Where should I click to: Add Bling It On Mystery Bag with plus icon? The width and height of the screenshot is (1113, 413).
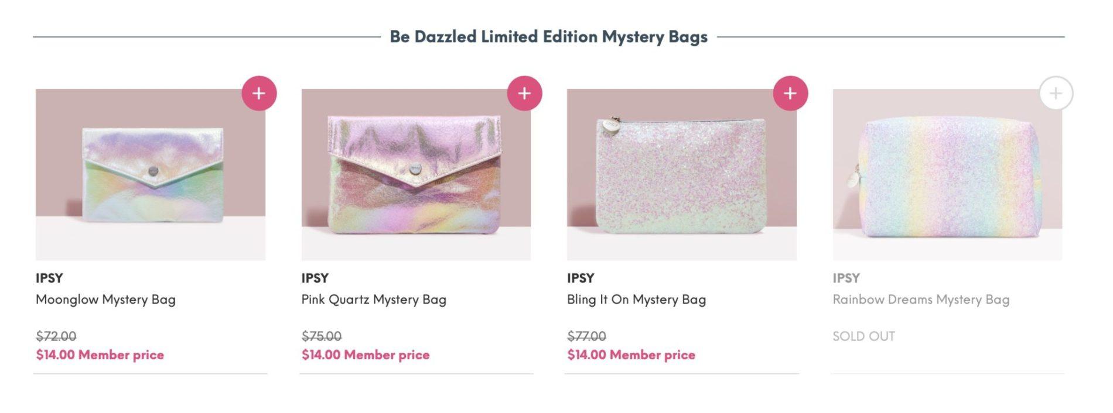click(790, 94)
